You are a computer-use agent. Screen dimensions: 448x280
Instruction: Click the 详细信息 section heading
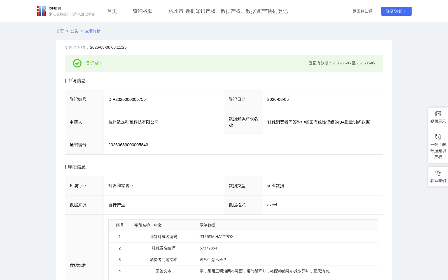[x=77, y=167]
